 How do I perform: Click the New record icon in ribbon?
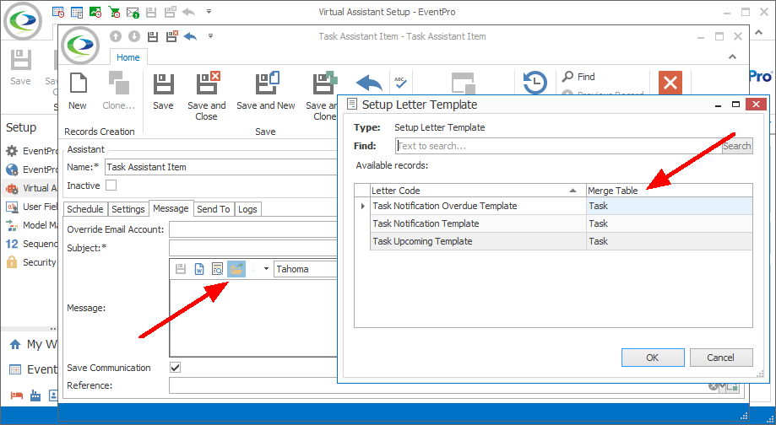tap(79, 83)
